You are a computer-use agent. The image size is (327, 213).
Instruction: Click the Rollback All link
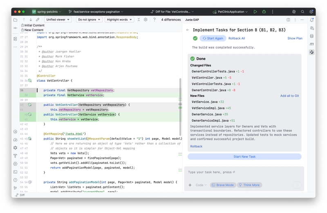[x=237, y=38]
